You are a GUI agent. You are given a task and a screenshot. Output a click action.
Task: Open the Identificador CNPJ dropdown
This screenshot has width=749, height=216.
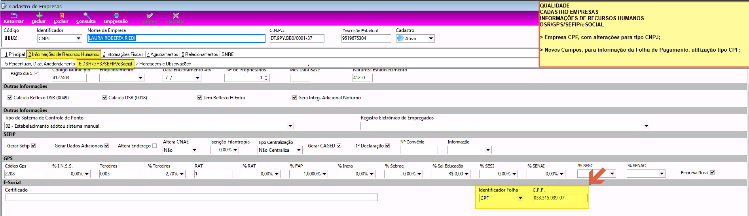(78, 38)
